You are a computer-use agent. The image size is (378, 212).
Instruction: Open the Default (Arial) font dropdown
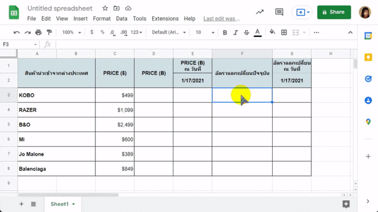[169, 32]
